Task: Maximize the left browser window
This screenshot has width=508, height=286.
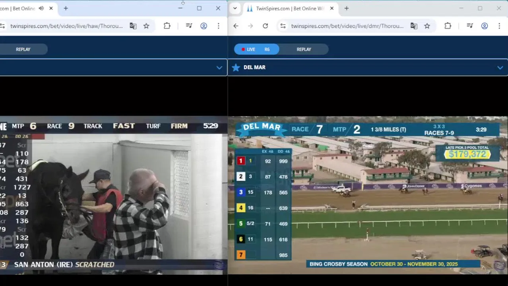Action: coord(199,8)
